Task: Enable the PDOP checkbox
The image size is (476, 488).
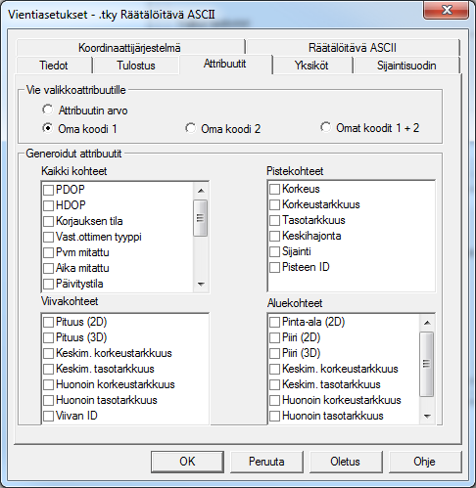Action: coord(48,190)
